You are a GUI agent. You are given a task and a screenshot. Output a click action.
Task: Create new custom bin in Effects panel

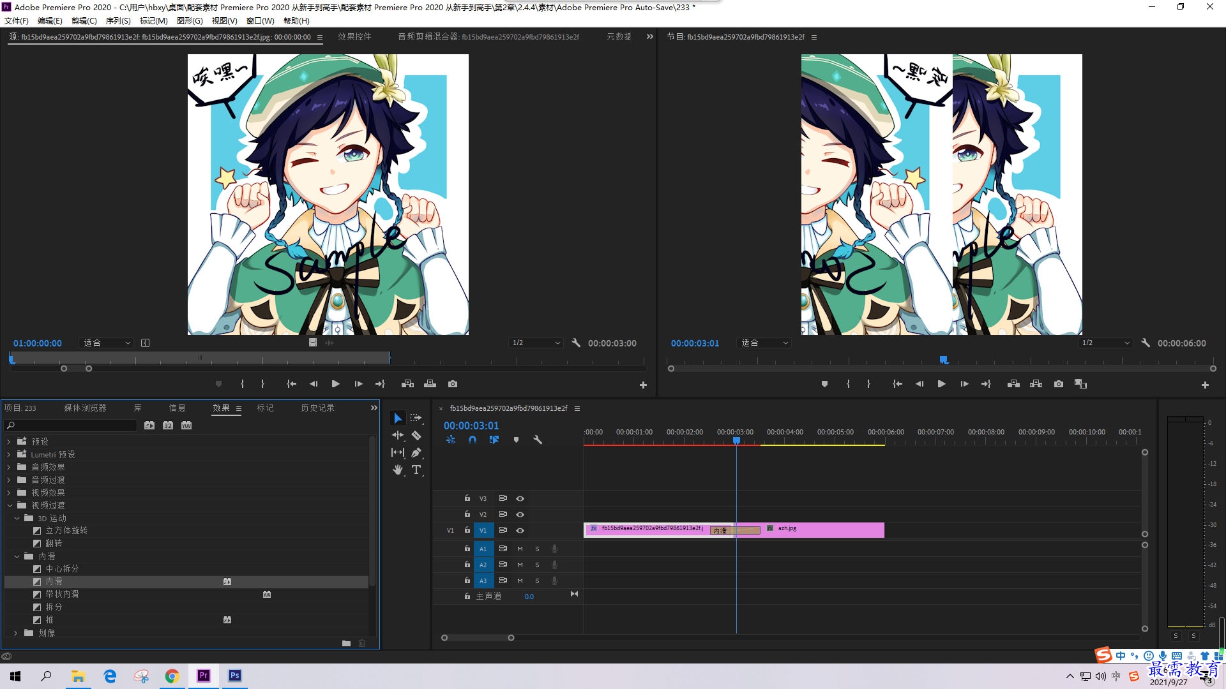(346, 643)
